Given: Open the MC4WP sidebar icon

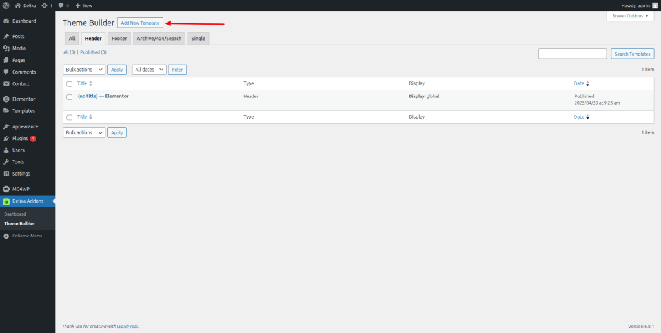Looking at the screenshot, I should tap(6, 189).
